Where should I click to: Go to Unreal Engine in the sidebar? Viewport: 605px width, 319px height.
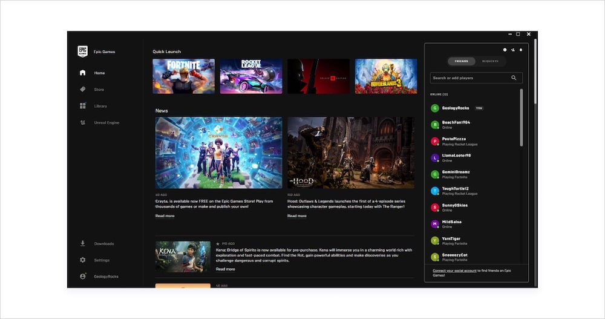[106, 123]
